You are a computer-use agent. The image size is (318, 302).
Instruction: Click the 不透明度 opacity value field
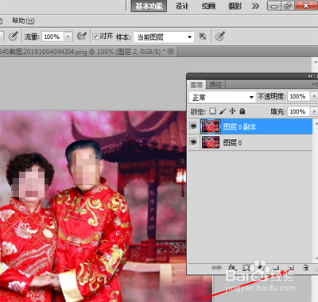298,96
